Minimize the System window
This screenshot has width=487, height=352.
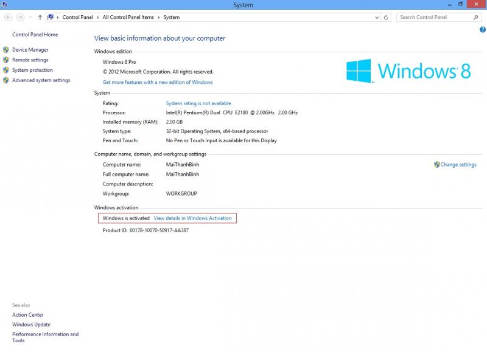tap(450, 4)
